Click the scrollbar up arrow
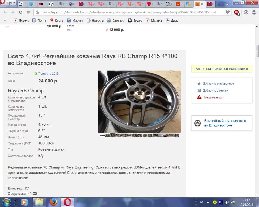Image resolution: width=259 pixels, height=207 pixels. click(x=257, y=26)
